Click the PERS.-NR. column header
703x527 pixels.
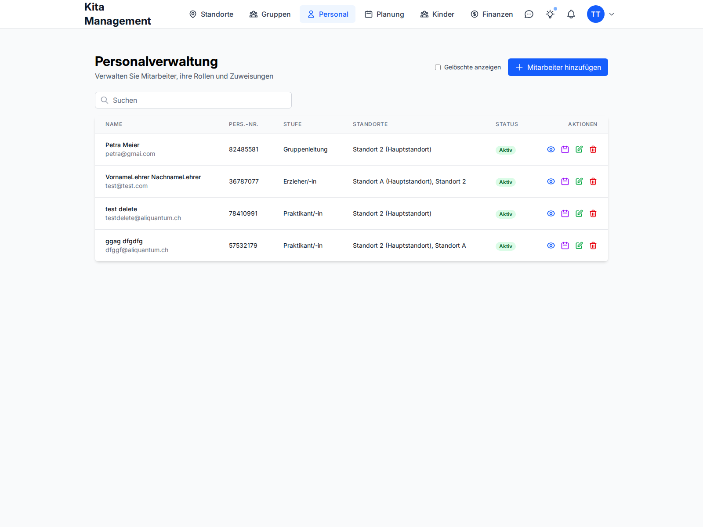coord(243,124)
